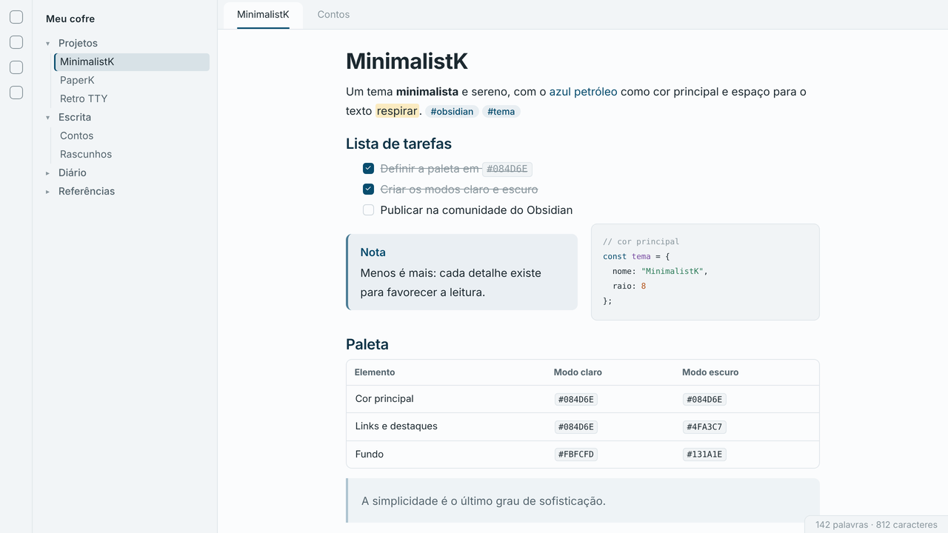948x533 pixels.
Task: Click the 'Paleta' heading
Action: tap(367, 344)
